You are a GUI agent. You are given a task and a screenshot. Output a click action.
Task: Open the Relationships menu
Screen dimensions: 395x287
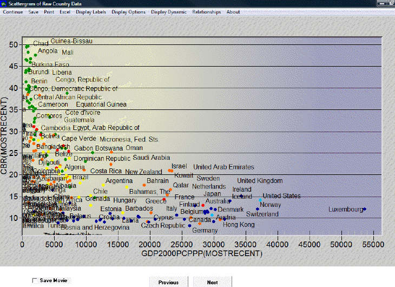click(x=206, y=12)
